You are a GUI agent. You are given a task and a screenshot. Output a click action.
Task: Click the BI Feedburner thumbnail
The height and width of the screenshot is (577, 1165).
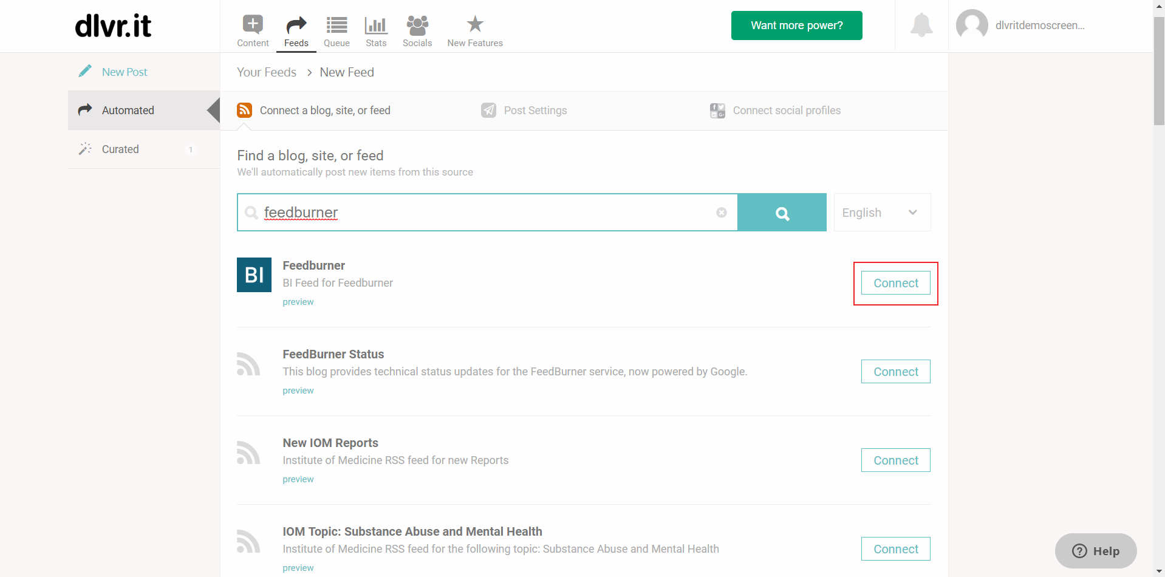(x=254, y=275)
